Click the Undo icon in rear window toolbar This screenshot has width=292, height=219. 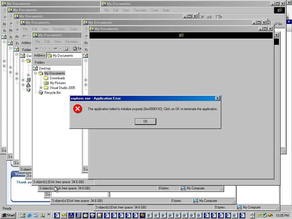click(x=209, y=17)
